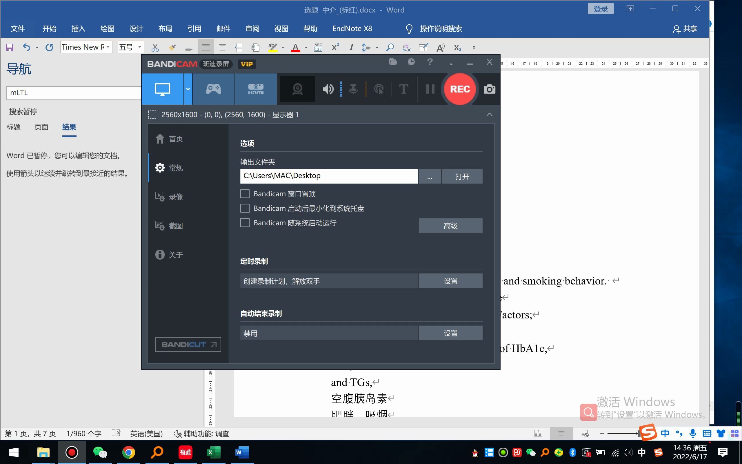Redo action in Word toolbar
Viewport: 742px width, 464px height.
[x=49, y=47]
